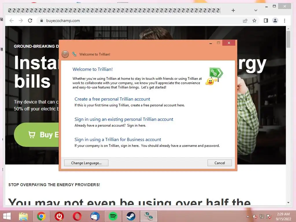Image resolution: width=296 pixels, height=222 pixels.
Task: Open a new Chrome tab
Action: [233, 10]
